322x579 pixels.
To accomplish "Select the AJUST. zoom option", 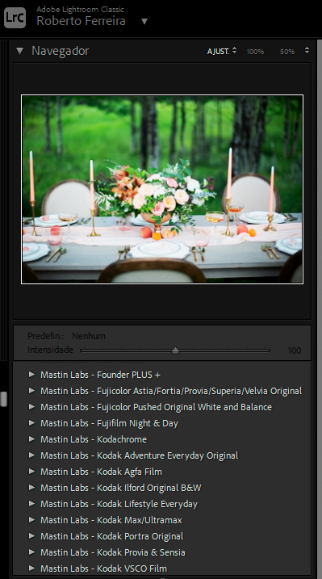I will [218, 52].
